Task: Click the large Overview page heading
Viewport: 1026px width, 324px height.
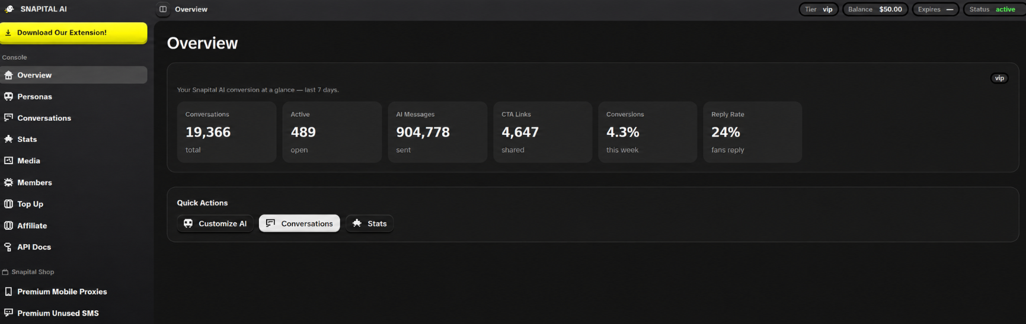Action: point(202,43)
